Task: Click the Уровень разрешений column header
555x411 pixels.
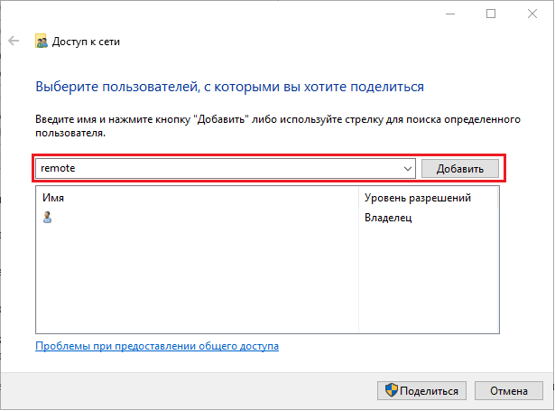Action: click(418, 198)
